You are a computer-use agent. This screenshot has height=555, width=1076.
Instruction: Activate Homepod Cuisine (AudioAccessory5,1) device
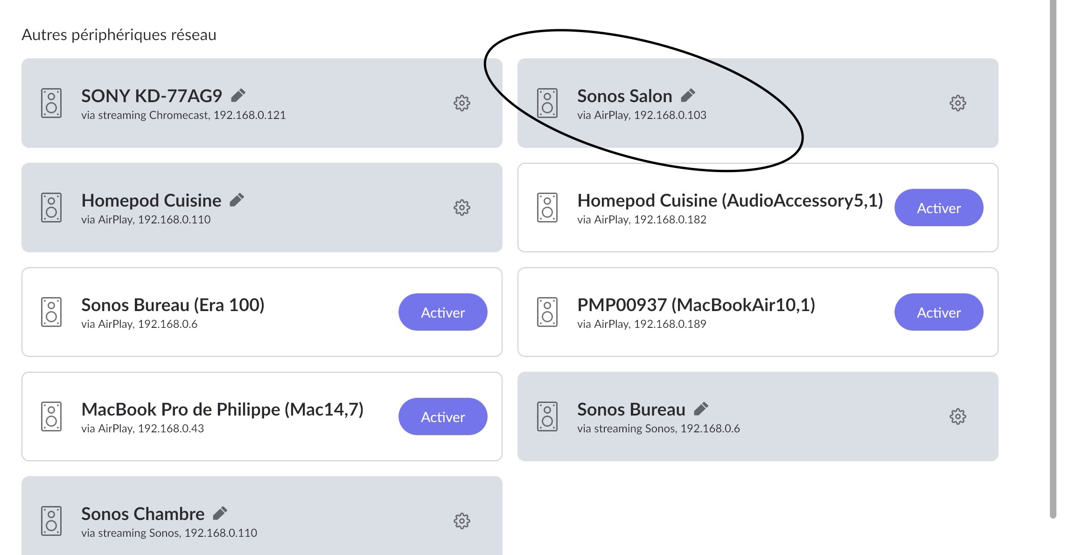[938, 208]
